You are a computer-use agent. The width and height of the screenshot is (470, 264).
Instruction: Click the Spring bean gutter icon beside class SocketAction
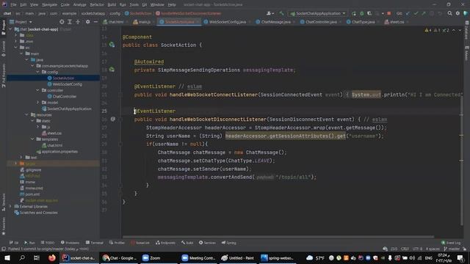(x=112, y=45)
